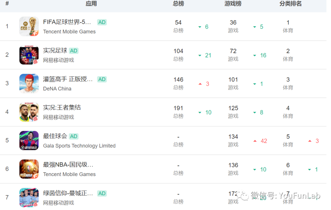The width and height of the screenshot is (331, 210).
Task: Click publisher Gala Sports Technology Limited
Action: 79,146
